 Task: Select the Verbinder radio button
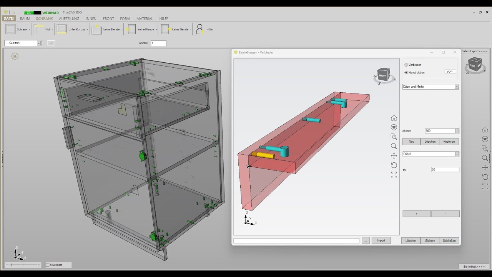tap(406, 65)
